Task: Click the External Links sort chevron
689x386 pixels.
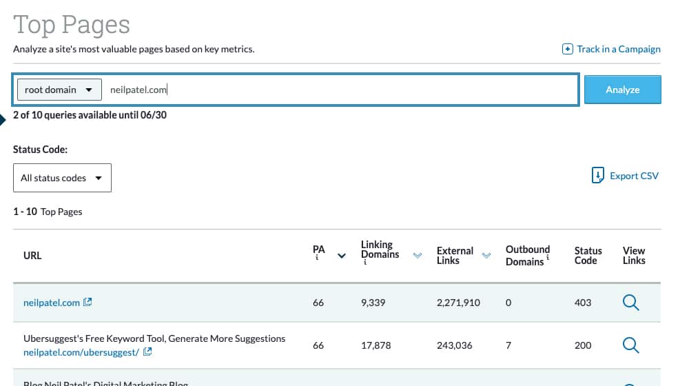Action: (486, 255)
